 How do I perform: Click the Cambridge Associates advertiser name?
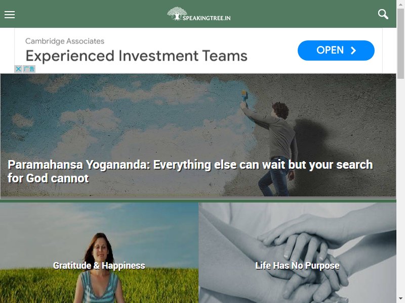[x=65, y=41]
